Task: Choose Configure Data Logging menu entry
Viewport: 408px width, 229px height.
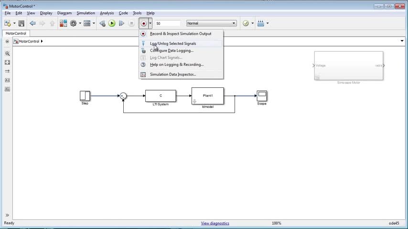Action: tap(181, 51)
